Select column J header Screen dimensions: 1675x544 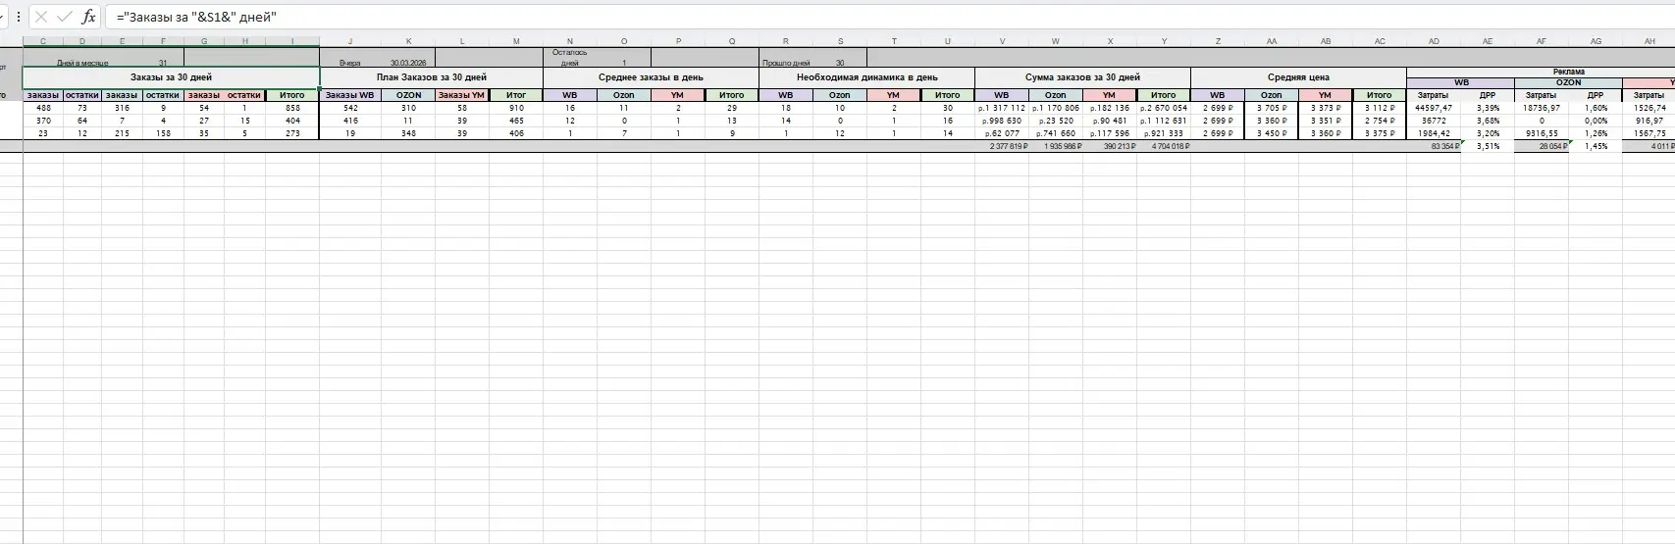pos(350,41)
